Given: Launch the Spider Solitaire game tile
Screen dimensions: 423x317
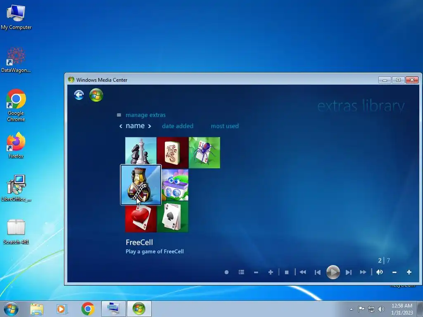Looking at the screenshot, I should point(204,153).
